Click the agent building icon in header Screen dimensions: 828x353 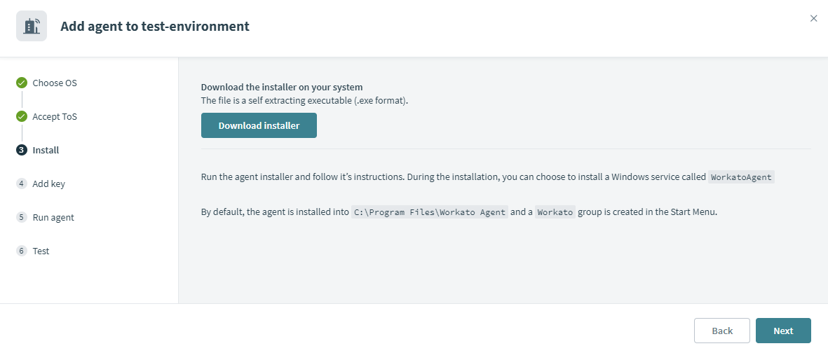pos(32,27)
